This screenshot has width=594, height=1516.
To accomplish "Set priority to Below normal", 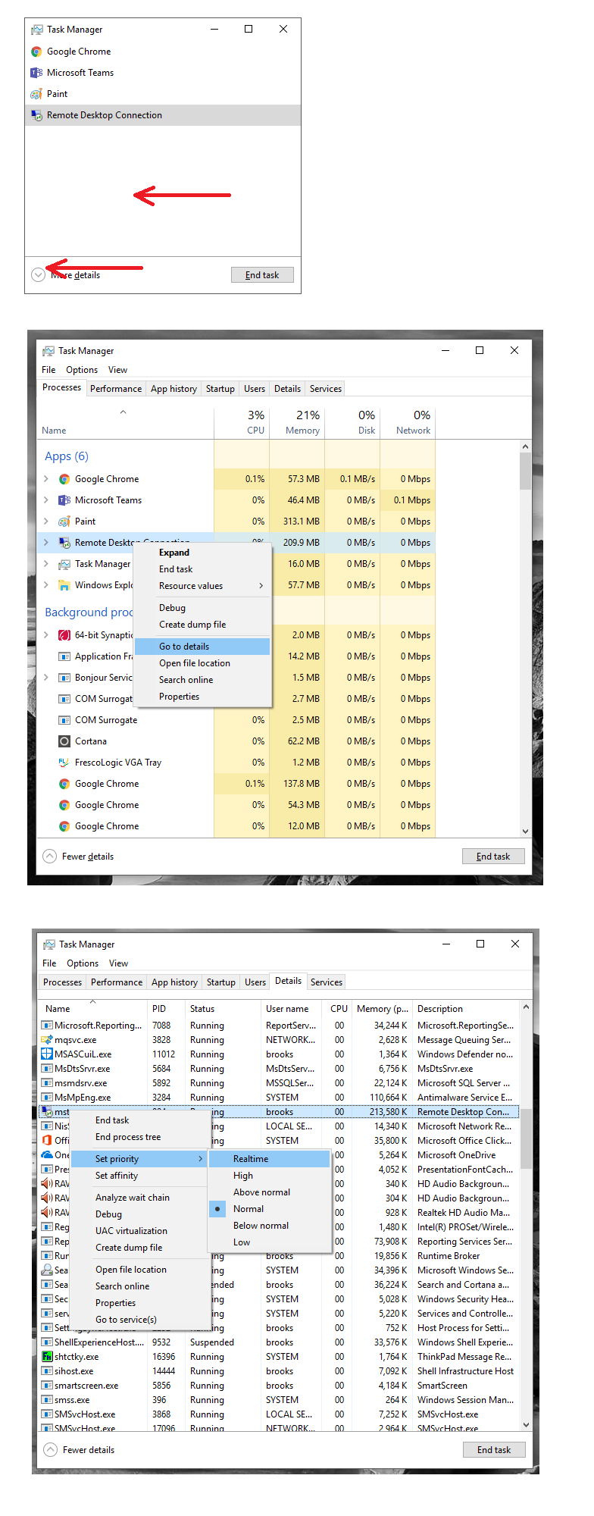I will 270,1226.
